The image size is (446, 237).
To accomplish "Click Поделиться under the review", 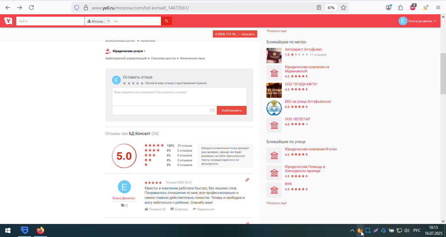I will click(203, 209).
